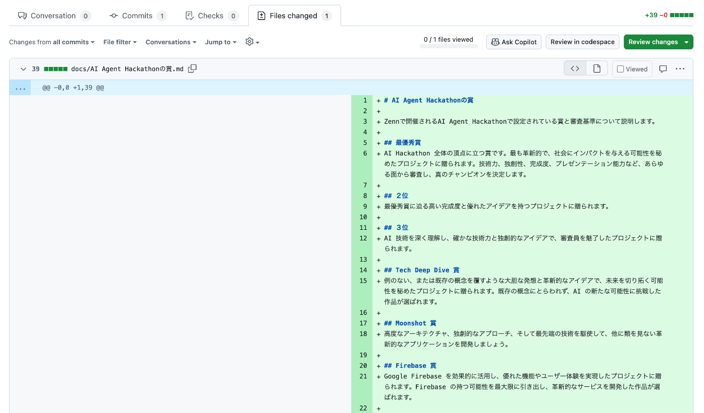Open the diff settings gear menu

pyautogui.click(x=252, y=42)
